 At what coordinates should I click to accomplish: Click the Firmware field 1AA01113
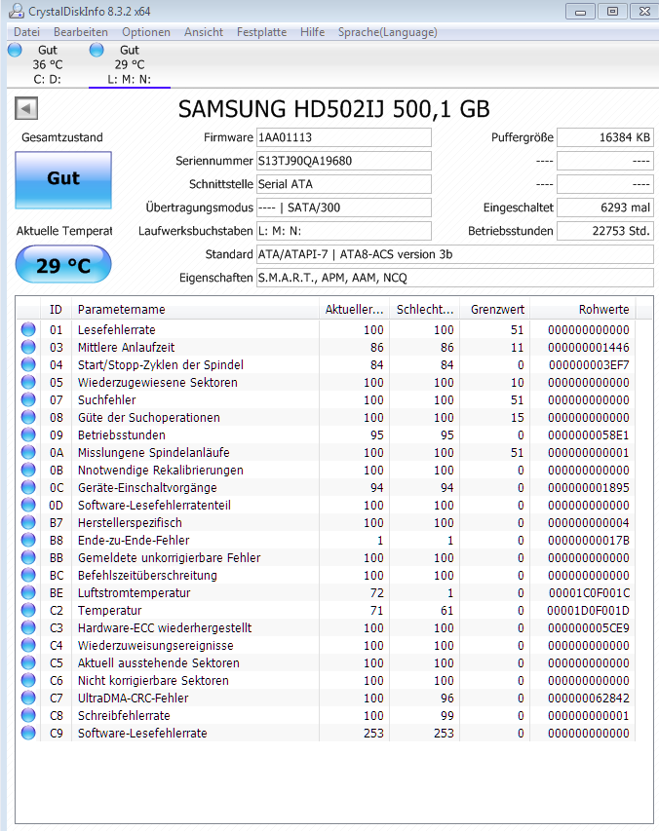pyautogui.click(x=343, y=137)
